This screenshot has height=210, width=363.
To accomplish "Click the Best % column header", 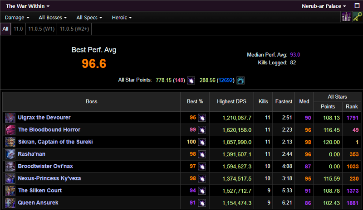I will [195, 101].
